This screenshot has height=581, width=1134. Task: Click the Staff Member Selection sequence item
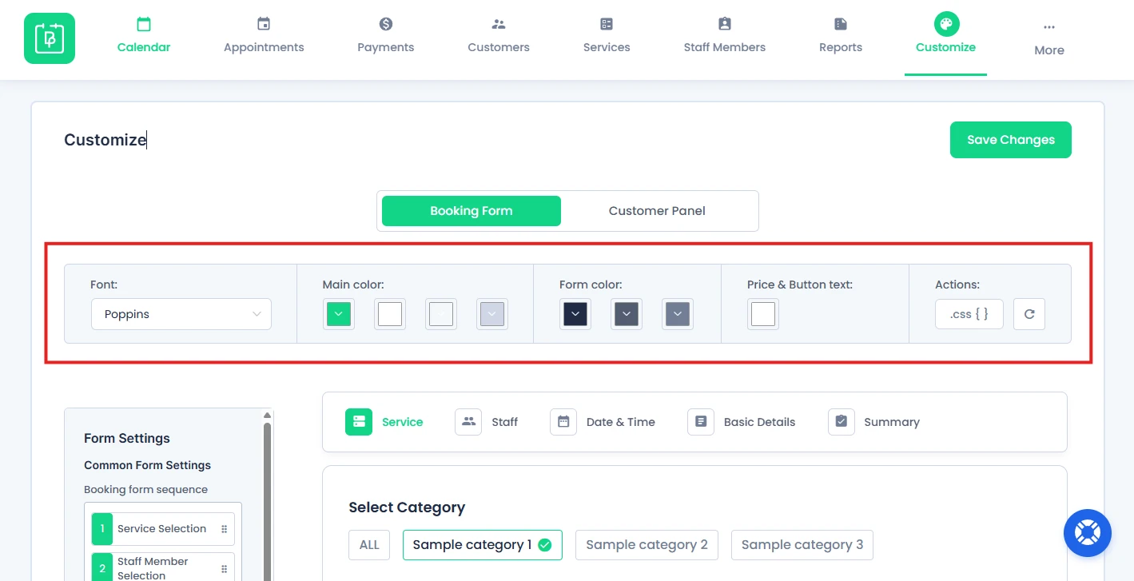click(163, 567)
